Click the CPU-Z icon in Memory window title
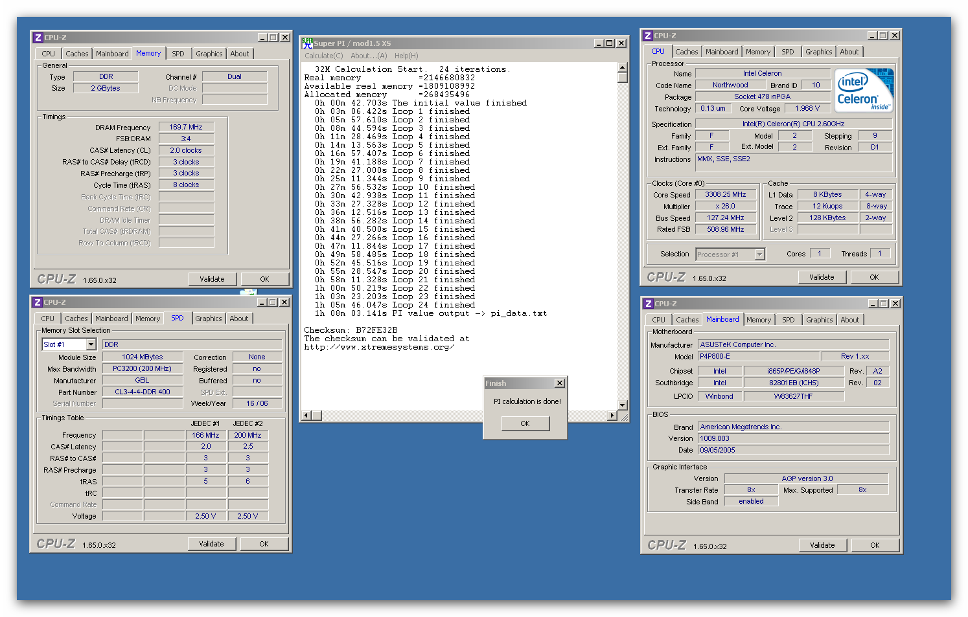This screenshot has width=968, height=617. tap(38, 38)
